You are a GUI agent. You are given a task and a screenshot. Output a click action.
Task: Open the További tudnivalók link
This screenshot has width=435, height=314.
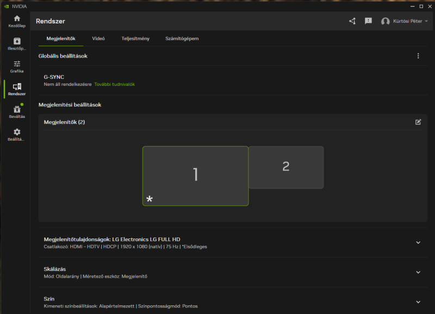pyautogui.click(x=115, y=84)
